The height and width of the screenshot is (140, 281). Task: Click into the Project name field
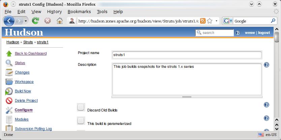pos(187,55)
